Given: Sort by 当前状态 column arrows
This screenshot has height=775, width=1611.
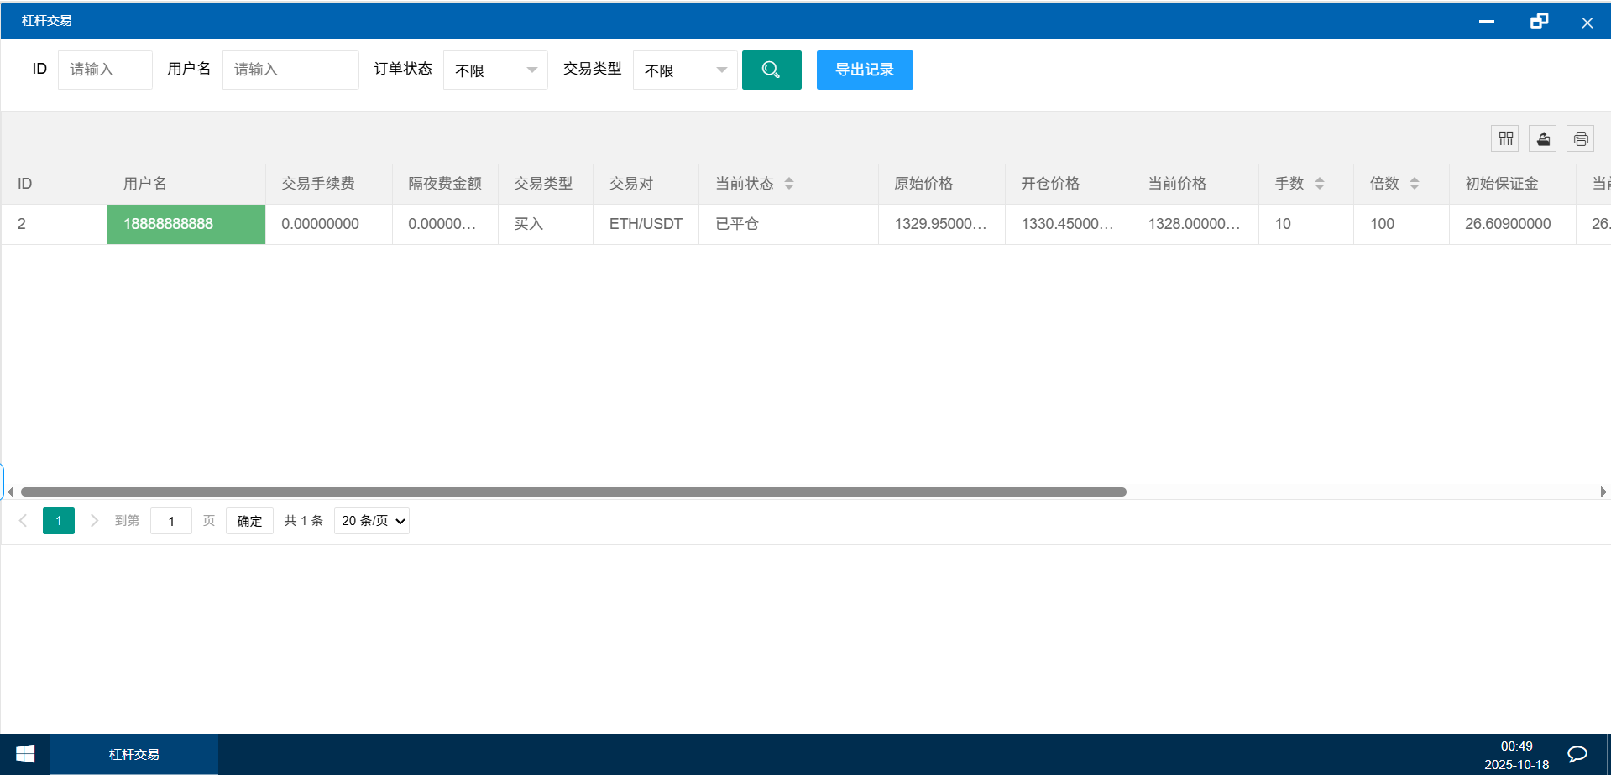Looking at the screenshot, I should (x=789, y=184).
